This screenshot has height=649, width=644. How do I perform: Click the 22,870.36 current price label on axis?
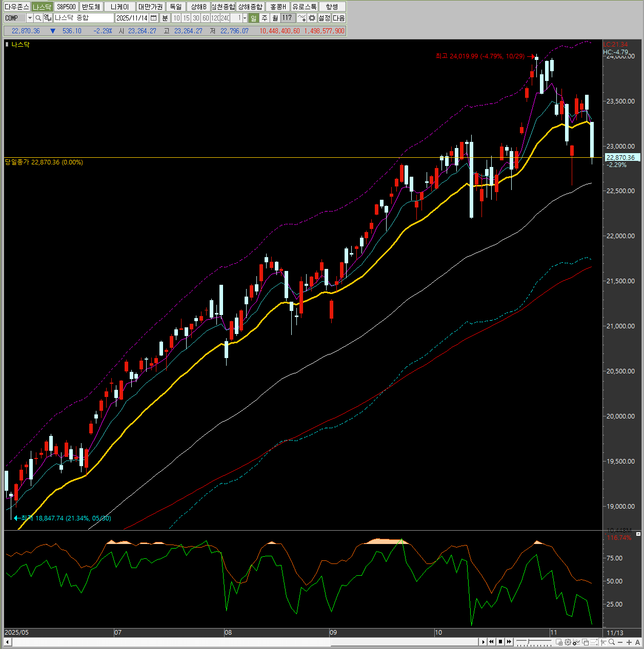click(622, 158)
